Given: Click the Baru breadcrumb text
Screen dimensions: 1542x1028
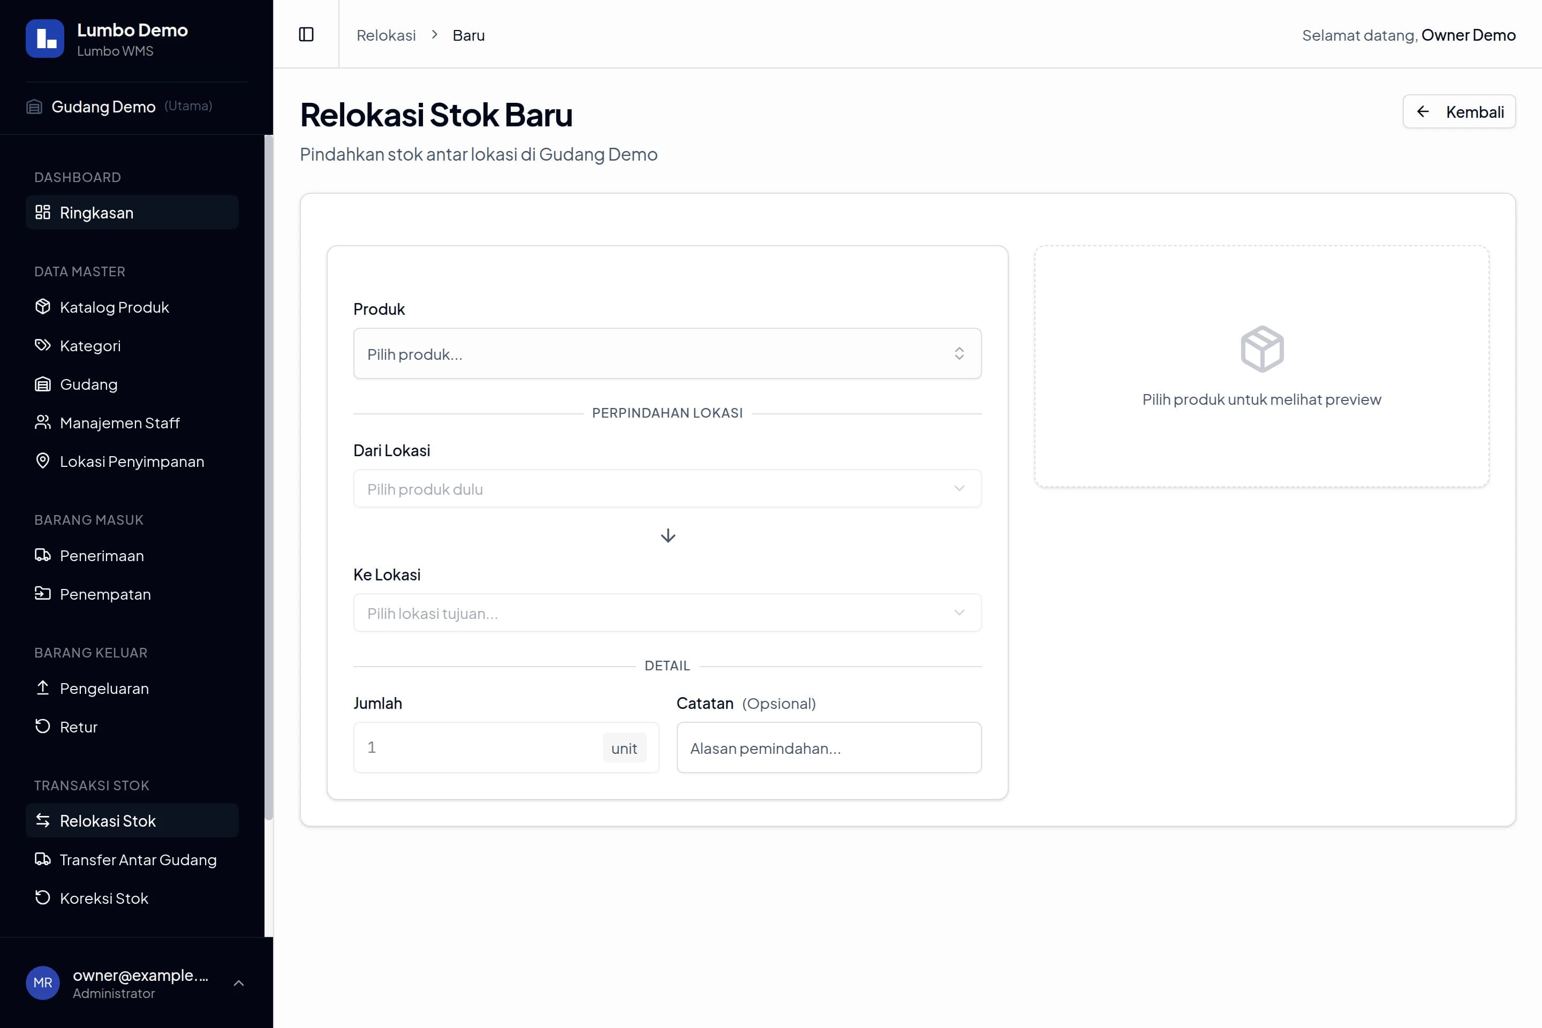Looking at the screenshot, I should [x=469, y=35].
